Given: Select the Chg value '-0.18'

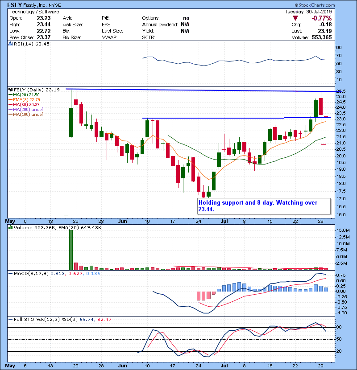Looking at the screenshot, I should (x=325, y=25).
